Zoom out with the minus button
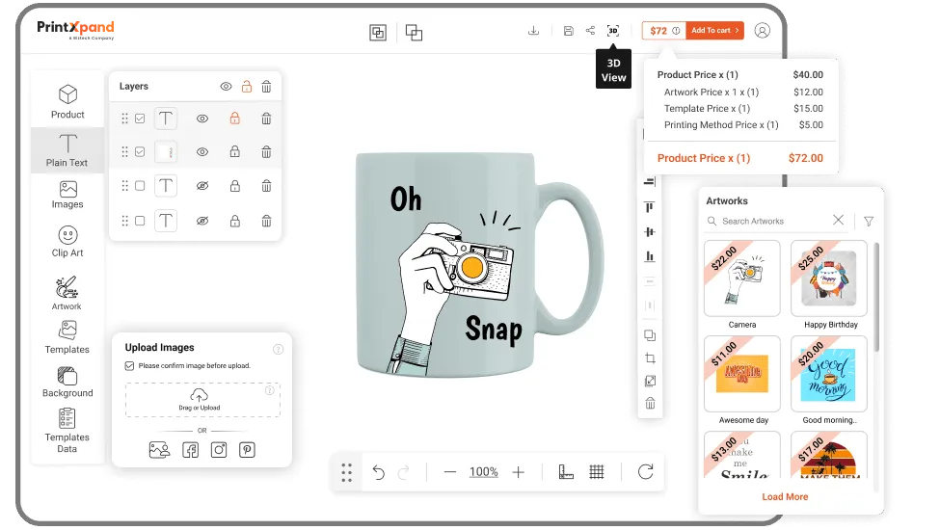 tap(449, 472)
